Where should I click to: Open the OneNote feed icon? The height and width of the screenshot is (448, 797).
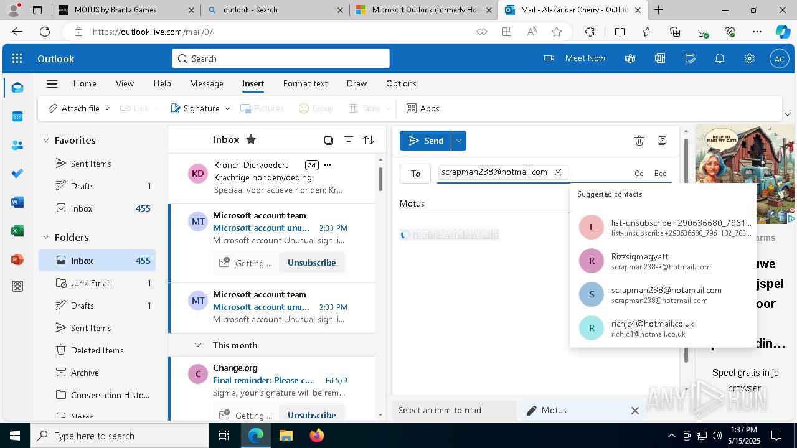[x=660, y=58]
